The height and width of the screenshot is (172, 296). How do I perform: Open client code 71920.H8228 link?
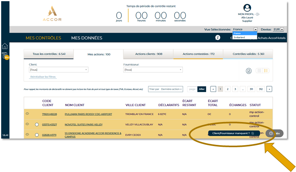(49, 114)
